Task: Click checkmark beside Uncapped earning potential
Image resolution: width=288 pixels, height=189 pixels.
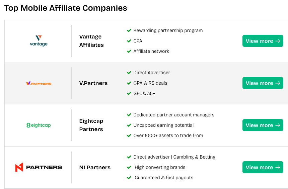Action: tap(129, 125)
